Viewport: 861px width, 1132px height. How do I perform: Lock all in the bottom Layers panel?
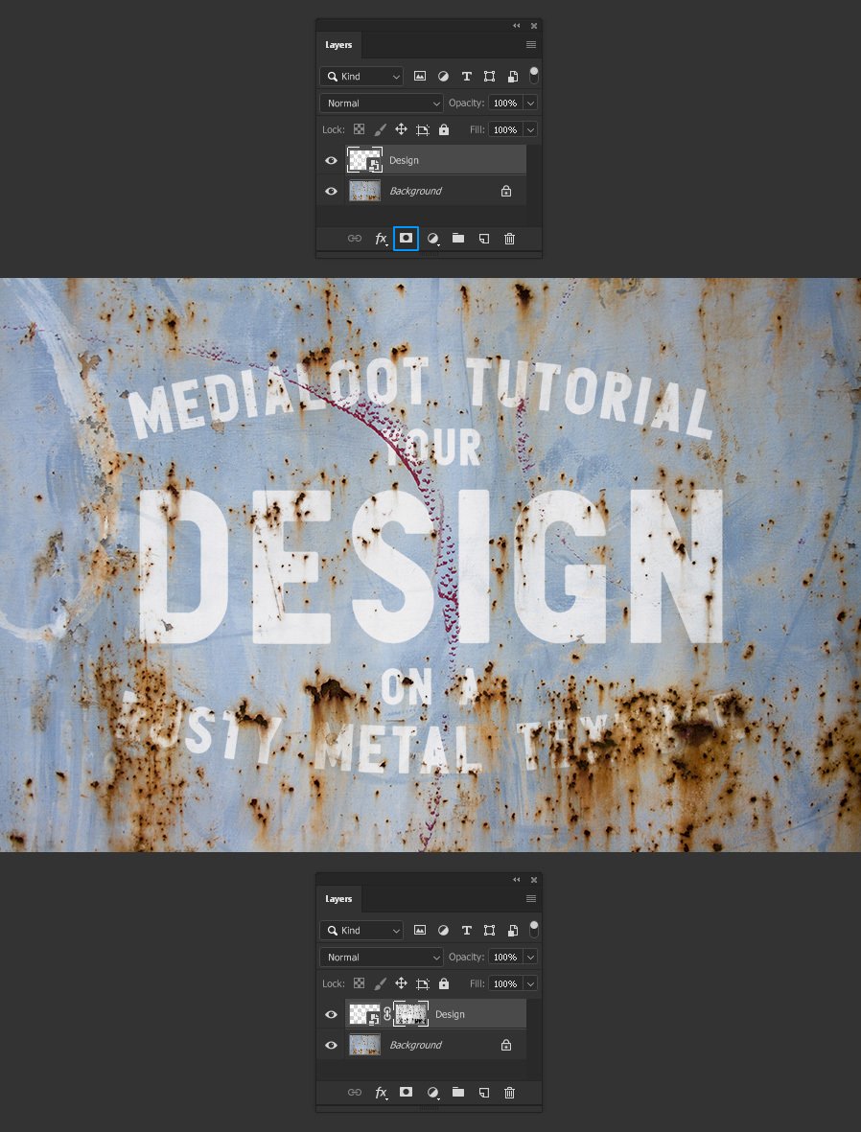444,984
